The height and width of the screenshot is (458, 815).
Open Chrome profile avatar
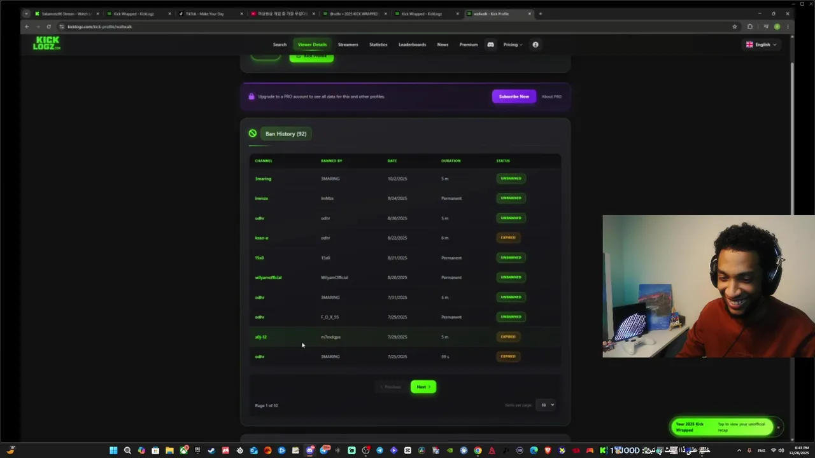[x=777, y=27]
